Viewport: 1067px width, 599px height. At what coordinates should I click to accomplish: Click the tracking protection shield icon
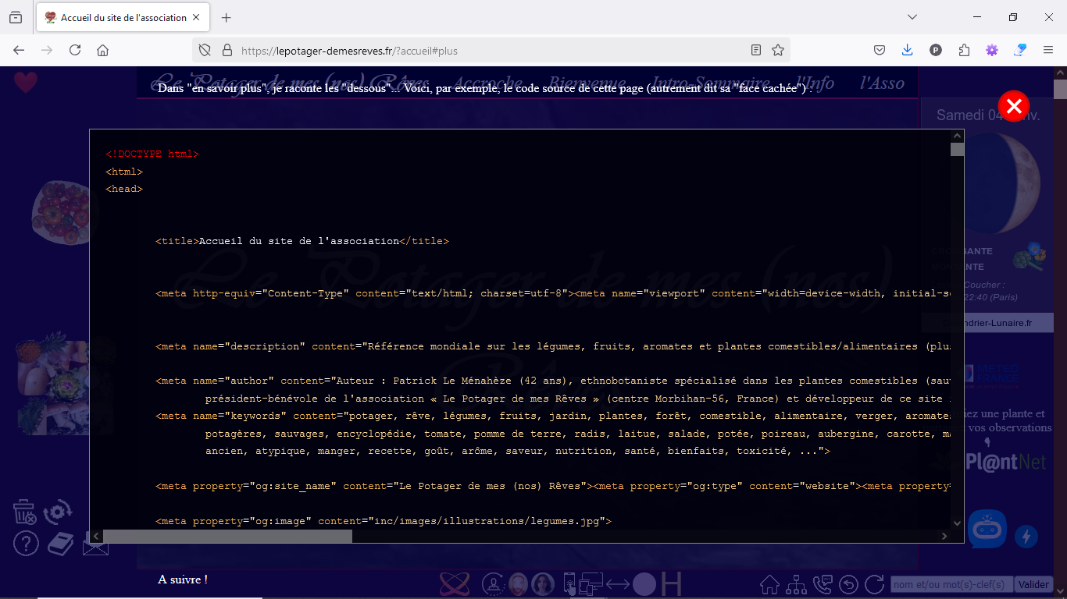coord(205,50)
